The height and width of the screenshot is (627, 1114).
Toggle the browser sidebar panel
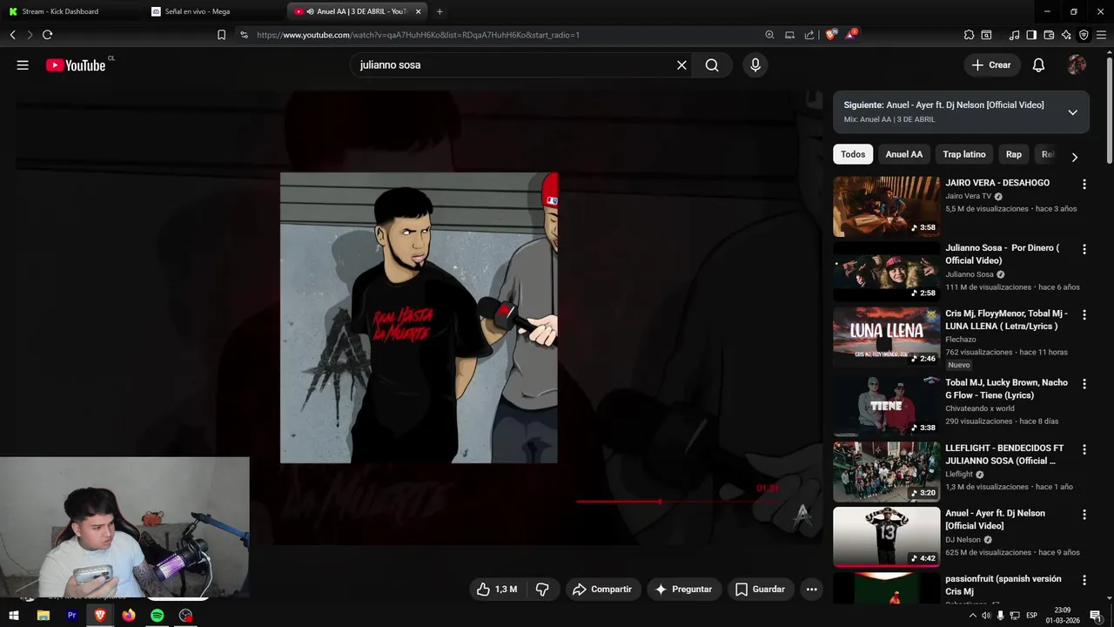point(1031,35)
